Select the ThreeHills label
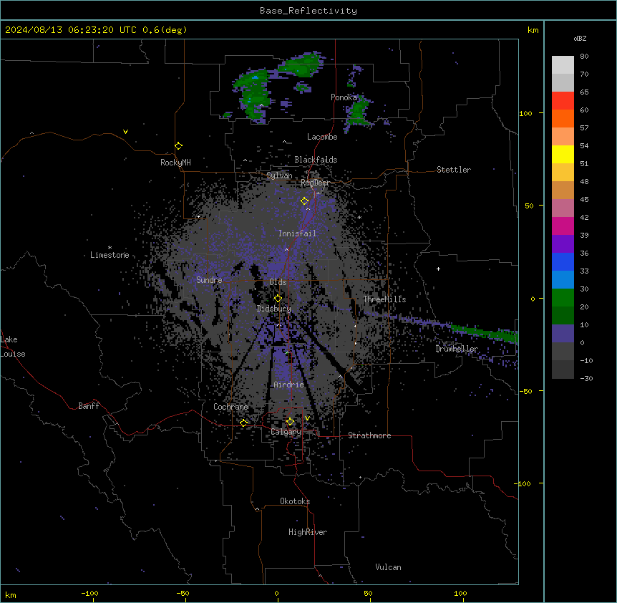This screenshot has width=617, height=603. [384, 299]
